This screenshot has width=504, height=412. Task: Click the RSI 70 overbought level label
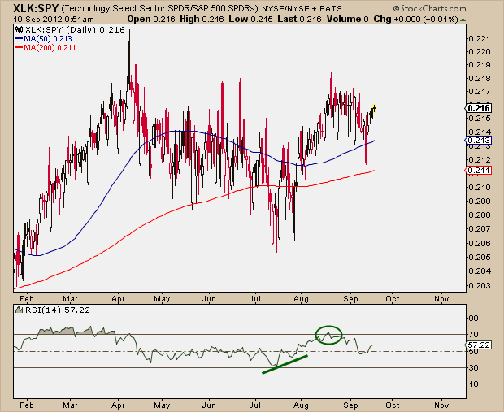473,335
